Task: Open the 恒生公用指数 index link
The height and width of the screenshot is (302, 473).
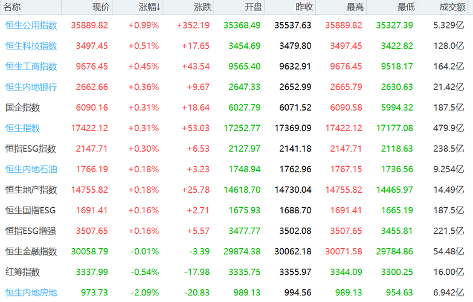Action: pos(31,25)
